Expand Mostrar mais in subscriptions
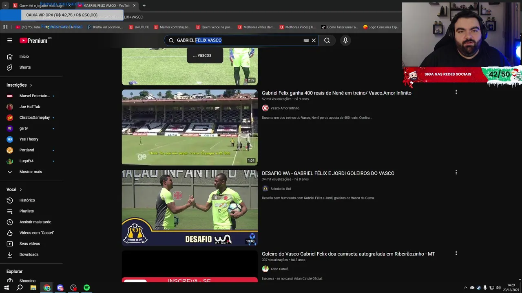The height and width of the screenshot is (293, 522). 31,172
